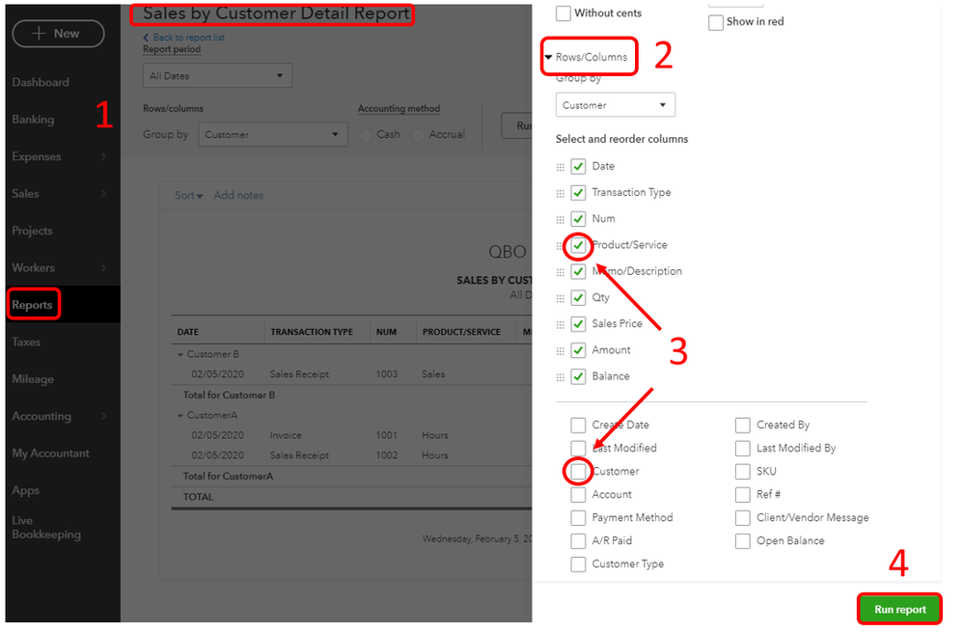Open Projects from the sidebar
Image resolution: width=964 pixels, height=632 pixels.
coord(32,232)
